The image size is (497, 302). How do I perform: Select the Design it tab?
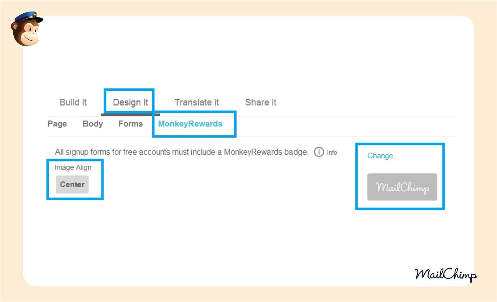tap(130, 103)
